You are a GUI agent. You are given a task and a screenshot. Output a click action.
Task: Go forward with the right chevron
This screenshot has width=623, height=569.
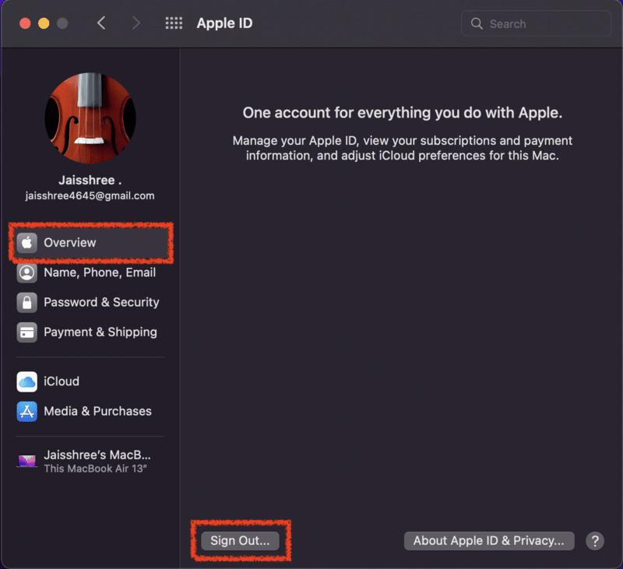pyautogui.click(x=136, y=23)
